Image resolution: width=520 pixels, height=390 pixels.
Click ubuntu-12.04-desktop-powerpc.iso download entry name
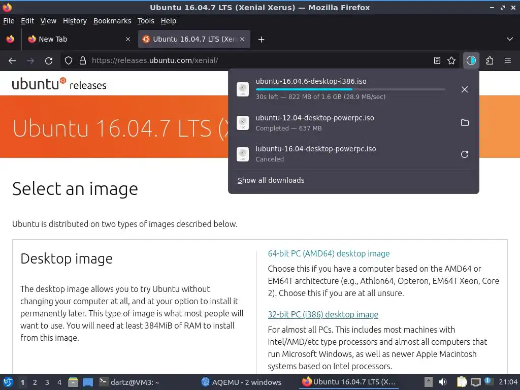[x=315, y=118]
